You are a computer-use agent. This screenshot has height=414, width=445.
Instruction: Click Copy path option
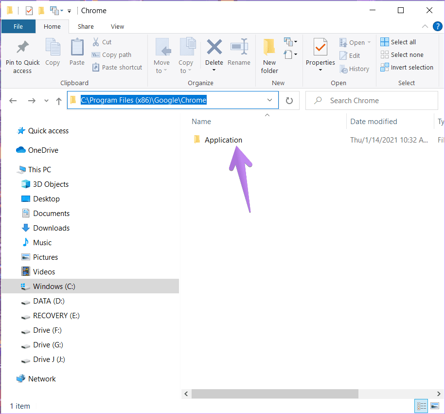tap(111, 55)
